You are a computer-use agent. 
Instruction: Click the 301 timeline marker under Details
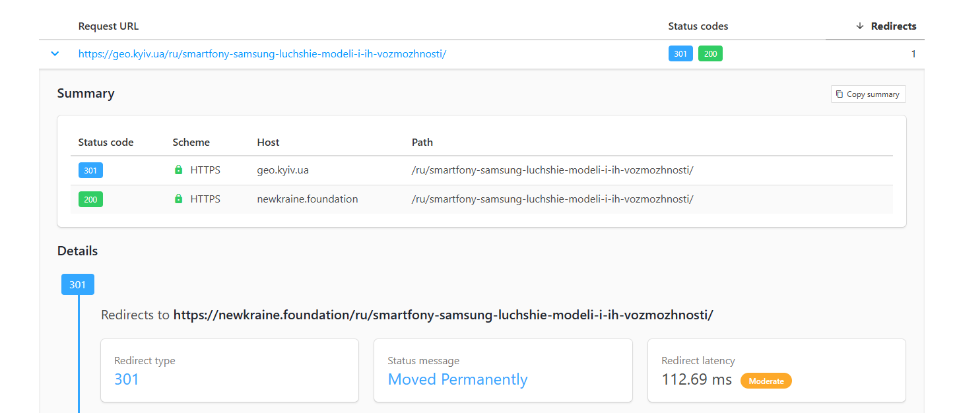click(78, 284)
